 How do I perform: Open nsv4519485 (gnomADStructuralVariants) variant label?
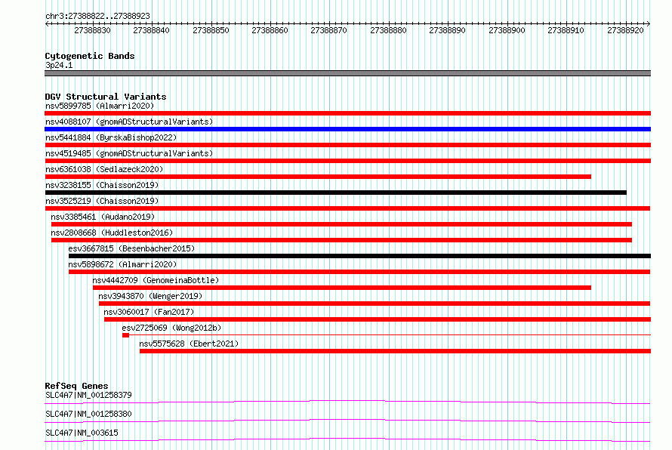[129, 153]
